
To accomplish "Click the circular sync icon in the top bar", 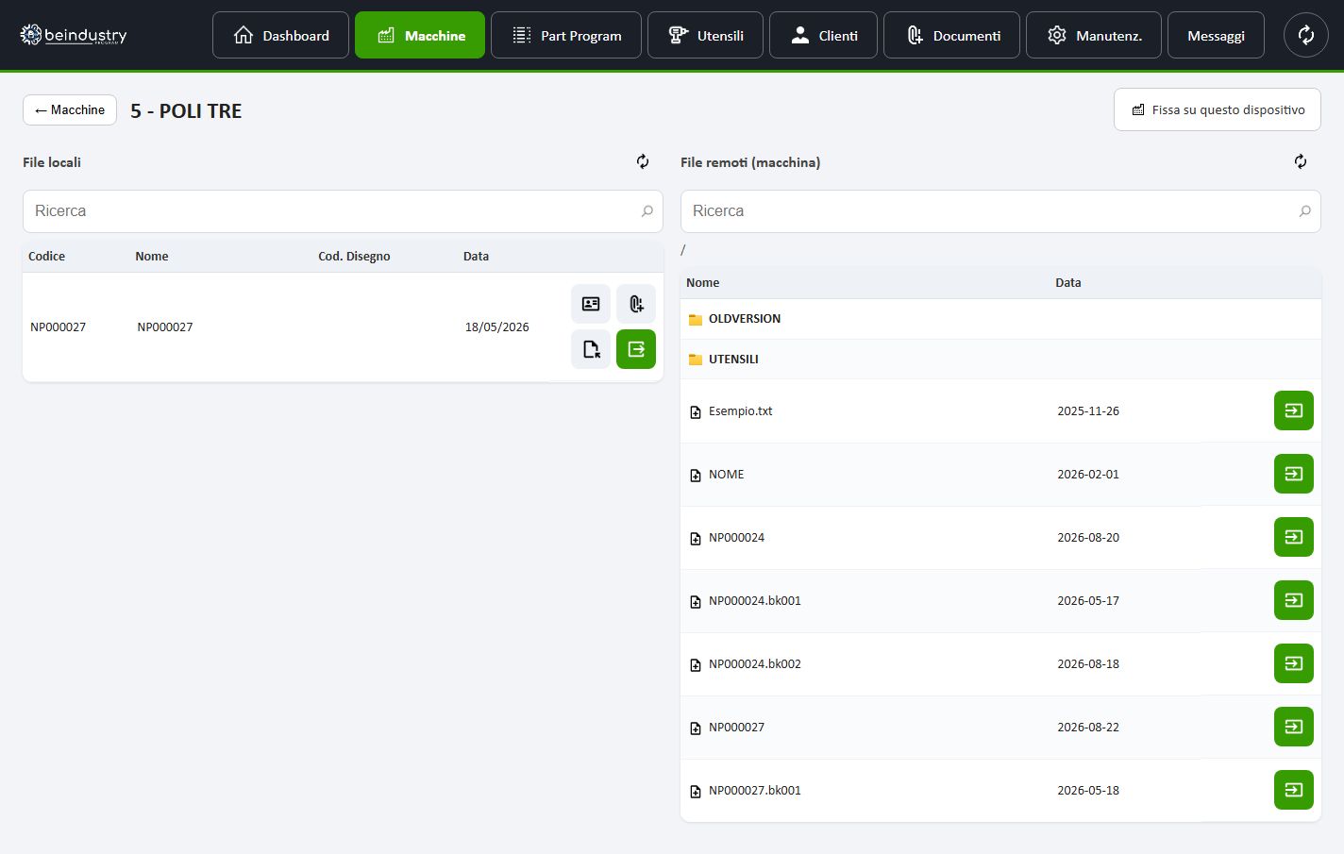I will coord(1306,35).
